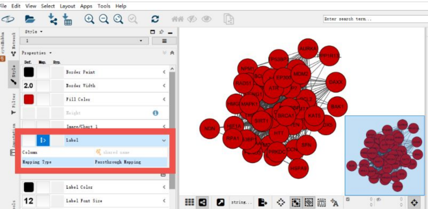Toggle annotation selection mode
Viewport: 428px width, 209px height.
click(x=321, y=202)
